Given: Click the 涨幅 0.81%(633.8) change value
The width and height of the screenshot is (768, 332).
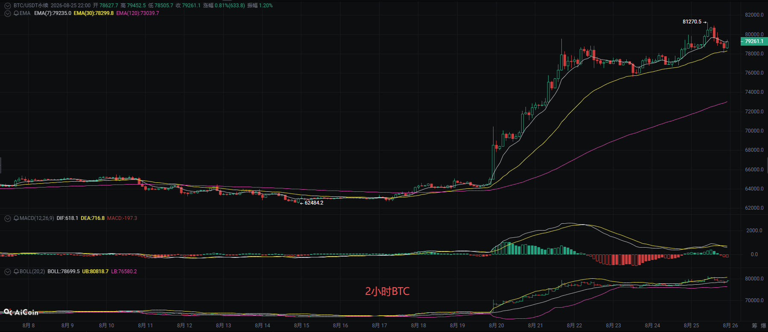Looking at the screenshot, I should pos(224,6).
